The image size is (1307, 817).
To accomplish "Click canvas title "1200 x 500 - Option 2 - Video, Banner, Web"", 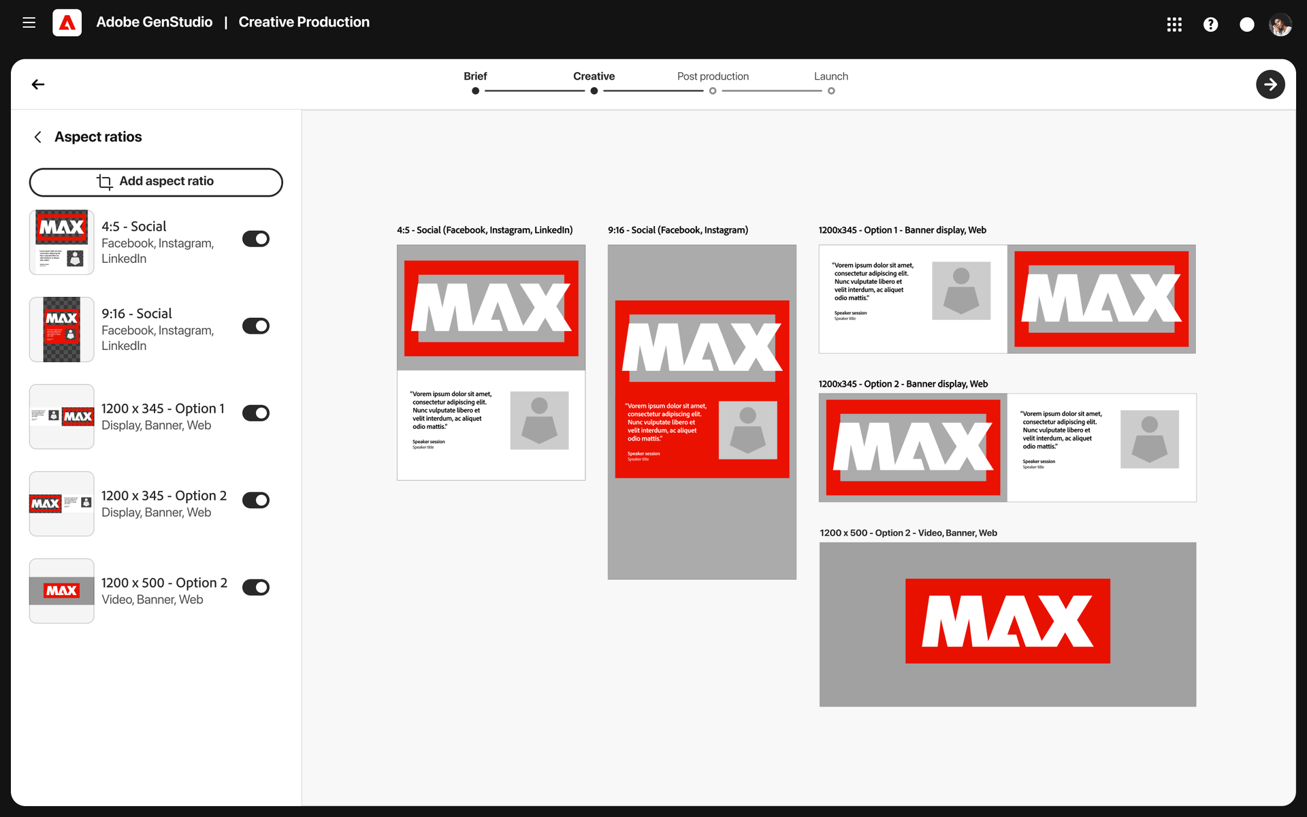I will click(x=909, y=533).
